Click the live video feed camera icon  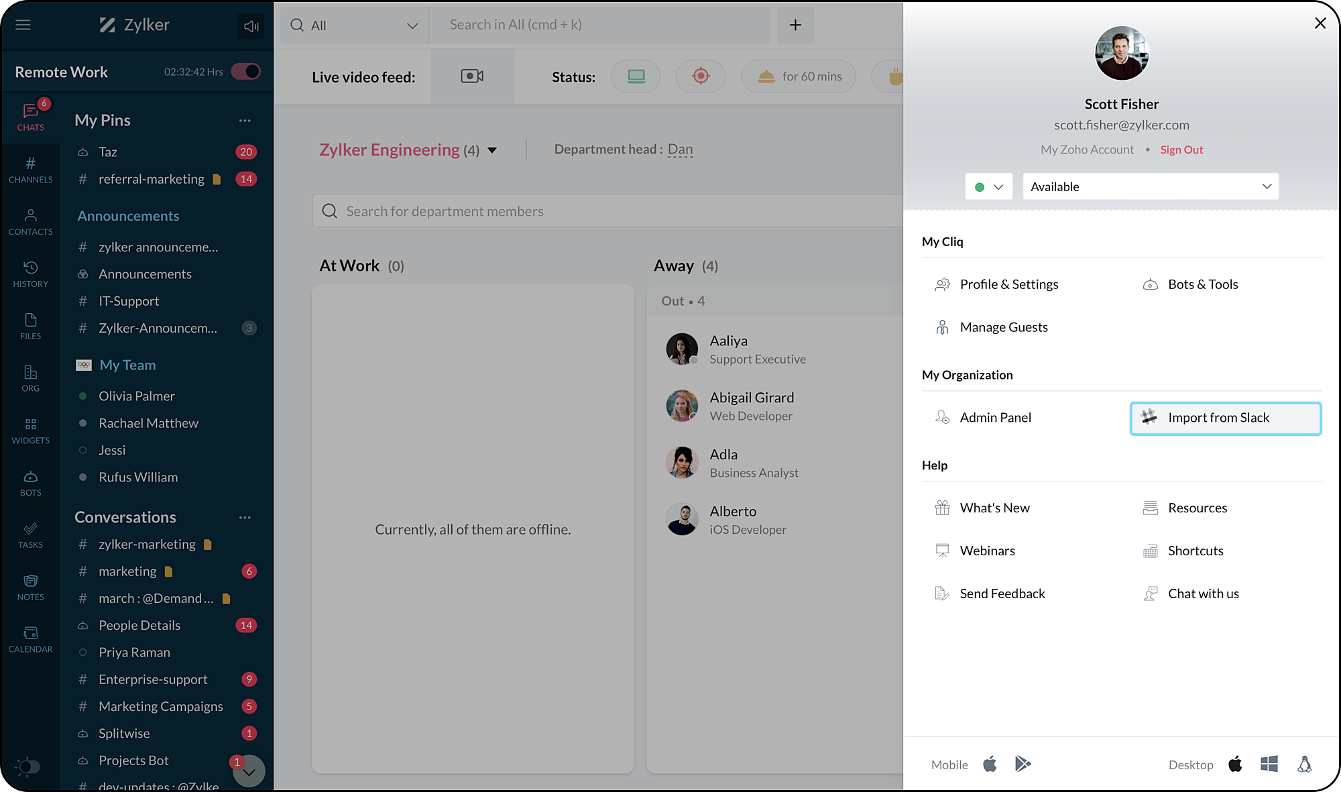[x=472, y=76]
